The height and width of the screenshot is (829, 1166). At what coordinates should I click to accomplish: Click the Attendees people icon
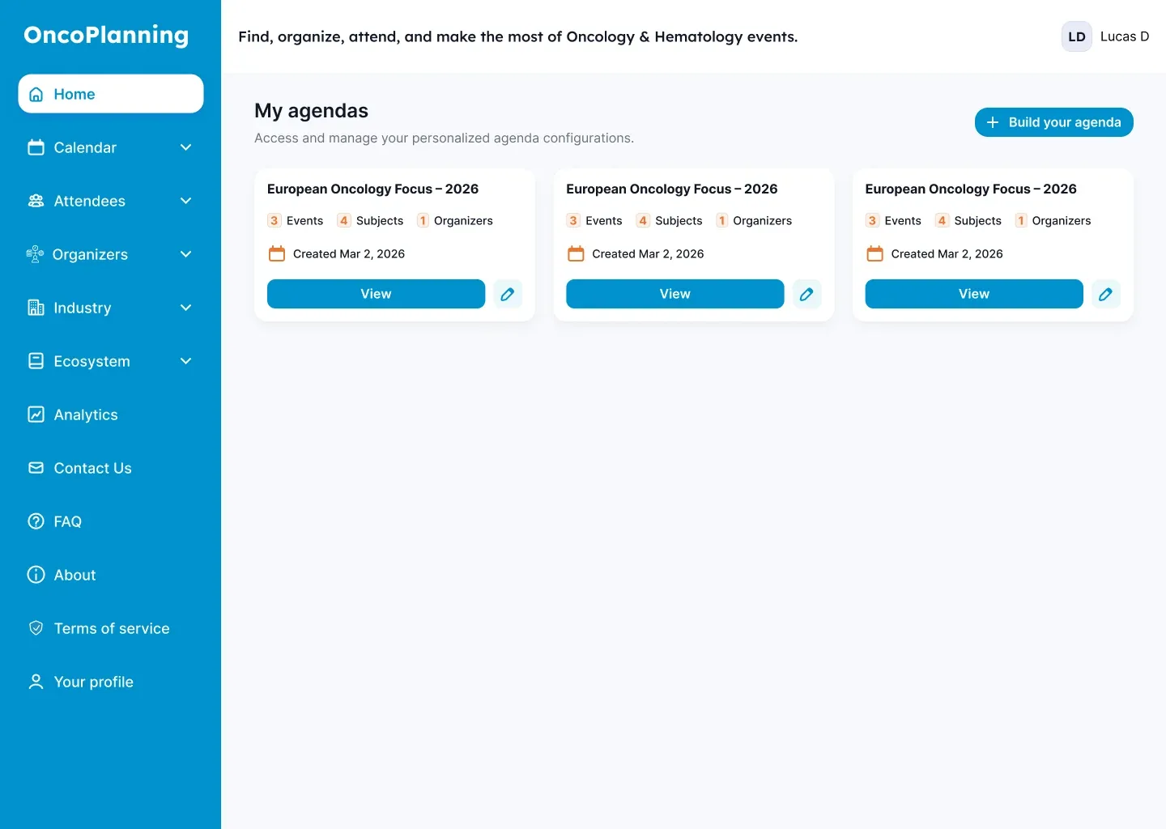(36, 201)
